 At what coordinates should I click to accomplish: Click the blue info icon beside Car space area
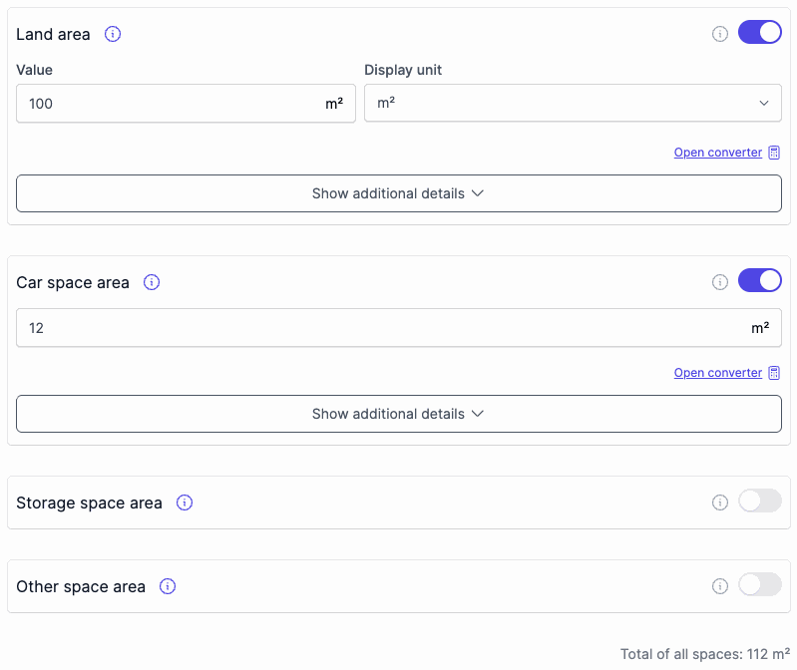click(152, 282)
